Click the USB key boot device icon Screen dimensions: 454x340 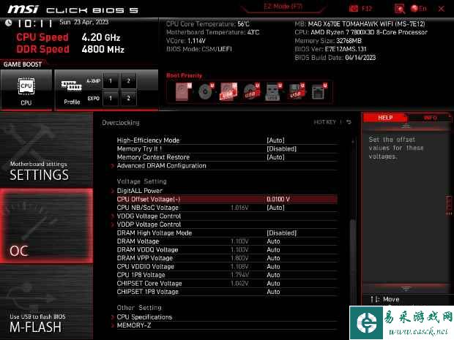(273, 91)
